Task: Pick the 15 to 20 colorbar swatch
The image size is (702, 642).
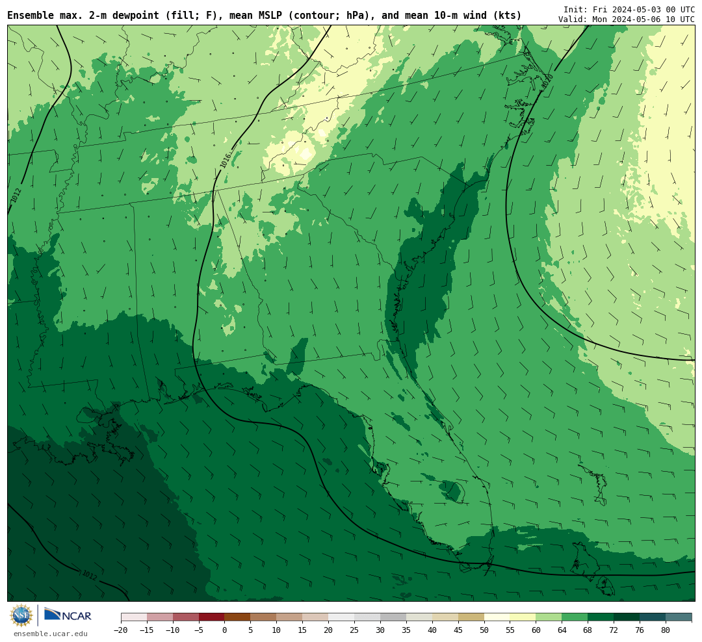Action: click(x=316, y=617)
